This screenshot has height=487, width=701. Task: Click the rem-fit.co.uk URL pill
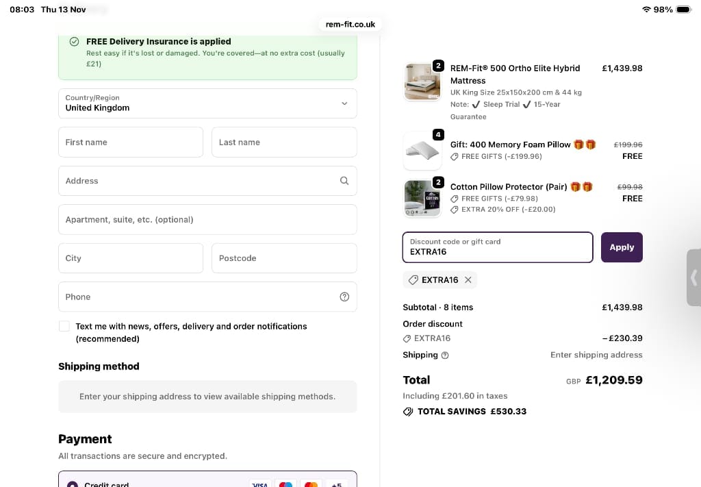(350, 24)
